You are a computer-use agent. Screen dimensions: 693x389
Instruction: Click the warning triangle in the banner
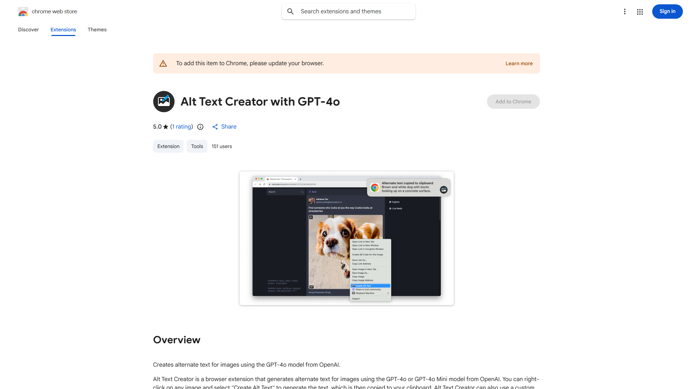(x=163, y=63)
